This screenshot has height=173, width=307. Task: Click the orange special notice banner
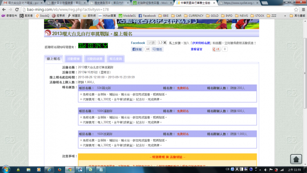point(167,157)
